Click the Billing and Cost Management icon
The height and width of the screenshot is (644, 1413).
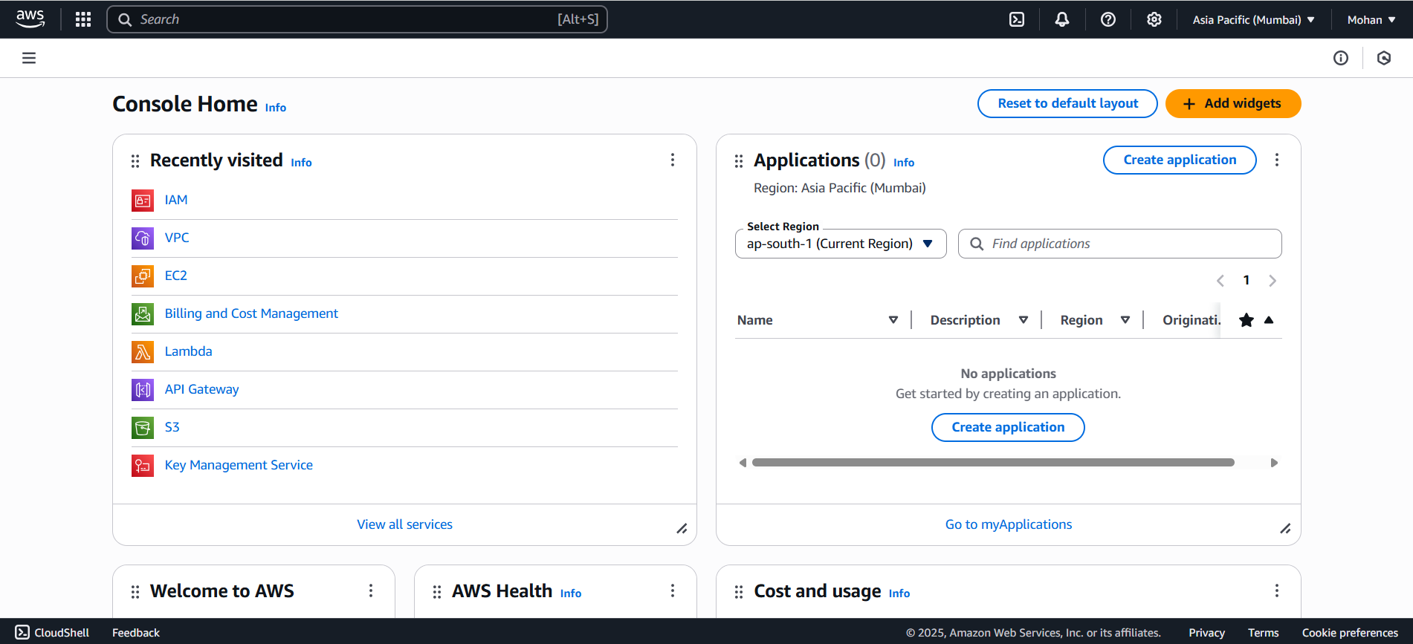pyautogui.click(x=143, y=314)
